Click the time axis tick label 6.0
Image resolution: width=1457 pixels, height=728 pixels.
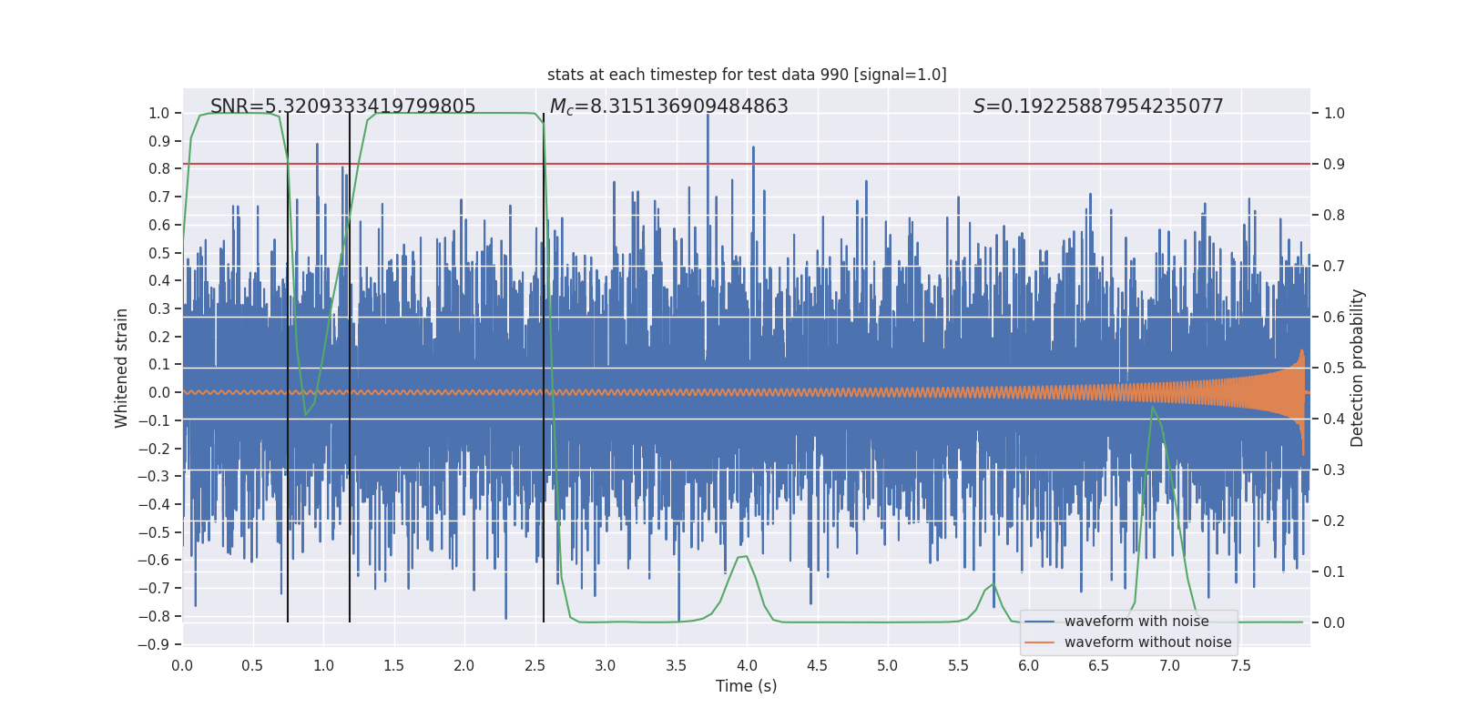1029,665
